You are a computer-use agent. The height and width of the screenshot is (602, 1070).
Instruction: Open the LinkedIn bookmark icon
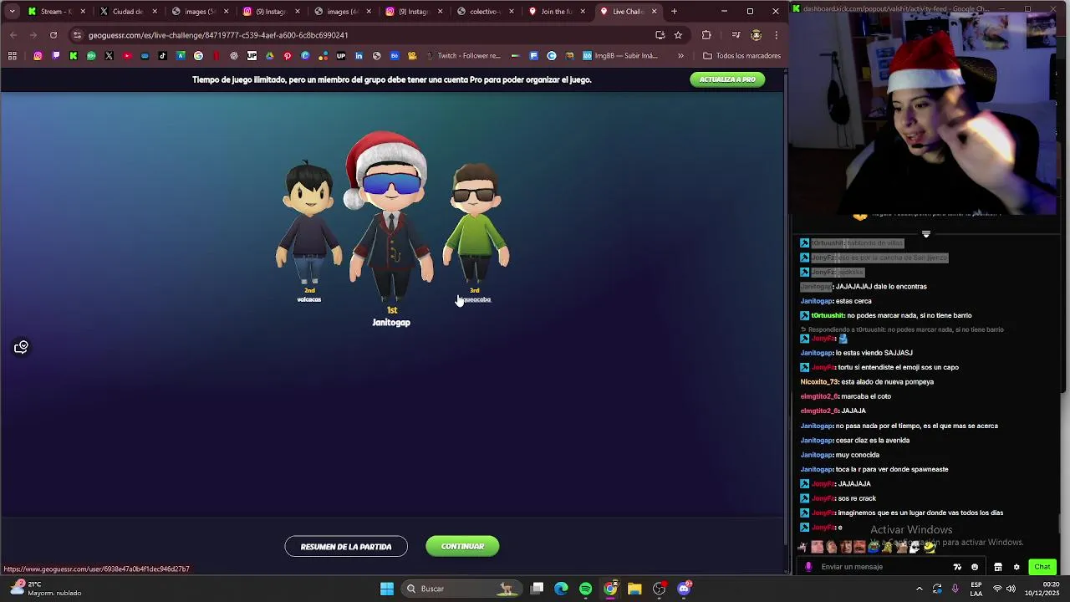[x=359, y=56]
